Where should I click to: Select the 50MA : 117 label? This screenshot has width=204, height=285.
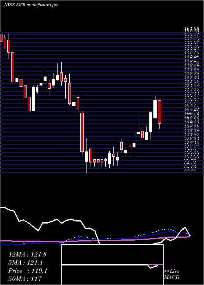25,278
